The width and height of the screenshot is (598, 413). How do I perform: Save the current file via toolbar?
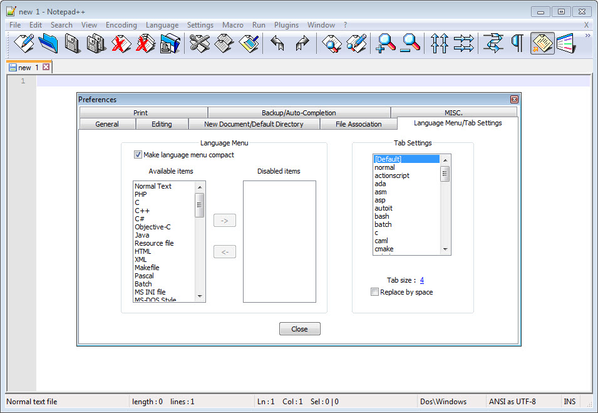[x=73, y=43]
